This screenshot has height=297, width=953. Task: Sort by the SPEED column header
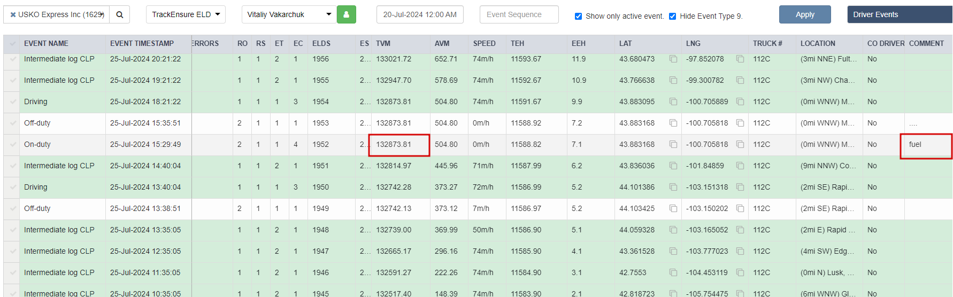pyautogui.click(x=484, y=43)
